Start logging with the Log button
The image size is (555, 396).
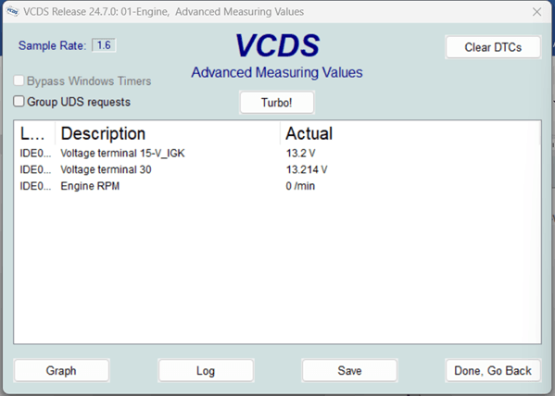click(206, 370)
